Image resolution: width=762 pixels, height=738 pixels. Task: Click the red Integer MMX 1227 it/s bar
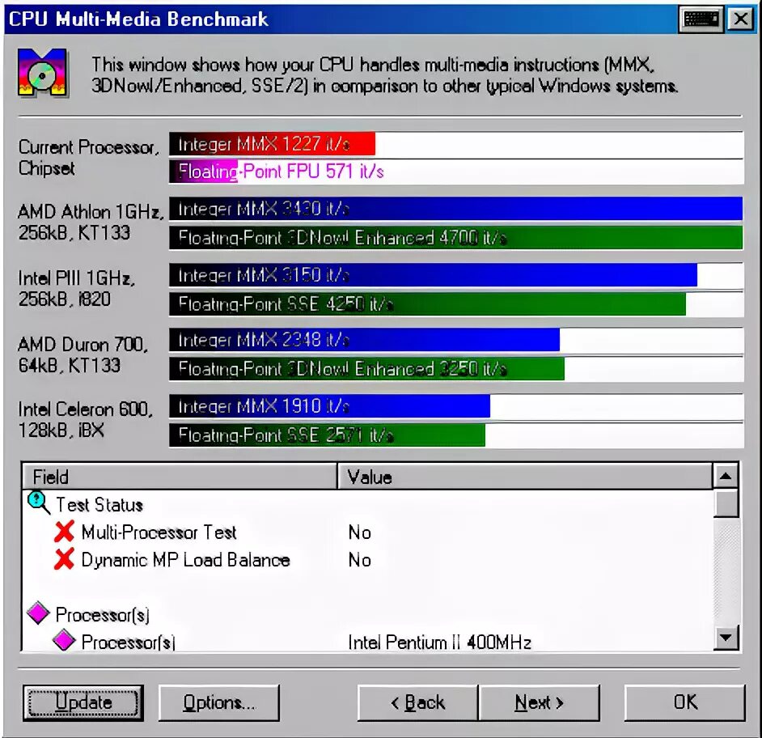pyautogui.click(x=272, y=144)
